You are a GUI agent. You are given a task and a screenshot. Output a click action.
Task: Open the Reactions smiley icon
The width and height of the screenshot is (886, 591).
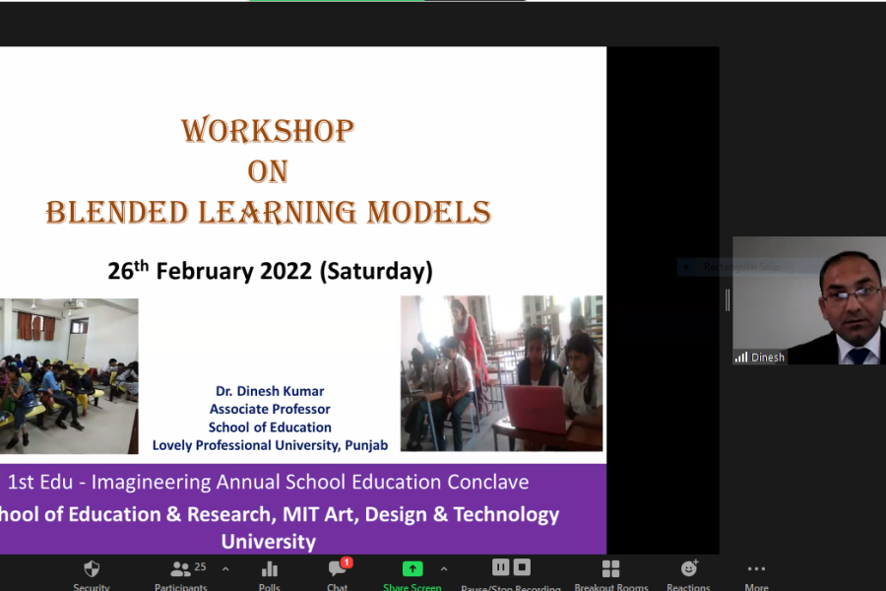[689, 567]
